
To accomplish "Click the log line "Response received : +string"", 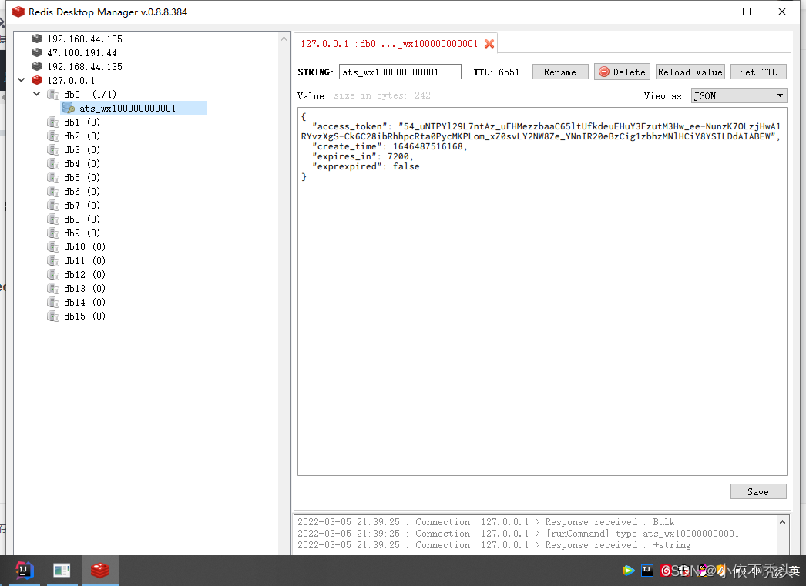I will pyautogui.click(x=494, y=545).
